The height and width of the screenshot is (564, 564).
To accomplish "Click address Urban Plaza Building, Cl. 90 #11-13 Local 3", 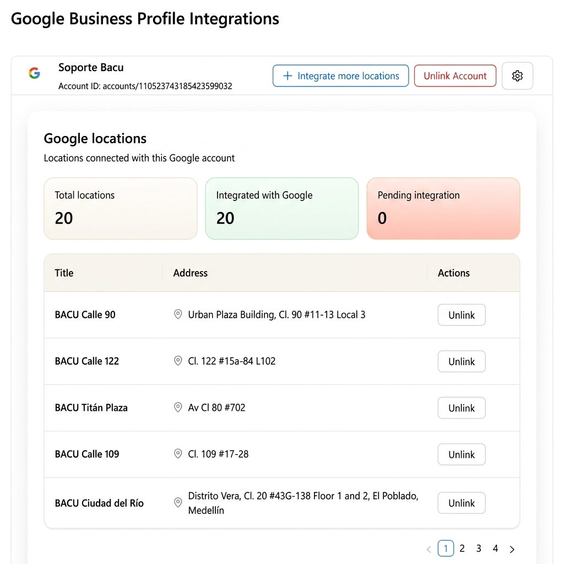I will (276, 314).
